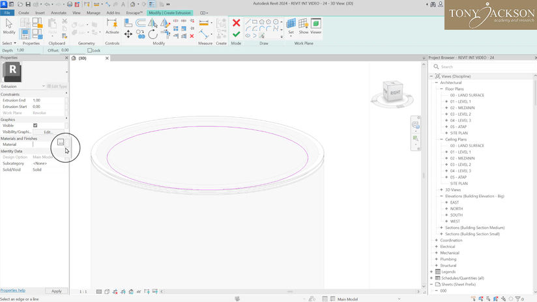Select the Move tool
537x302 pixels.
[x=128, y=34]
